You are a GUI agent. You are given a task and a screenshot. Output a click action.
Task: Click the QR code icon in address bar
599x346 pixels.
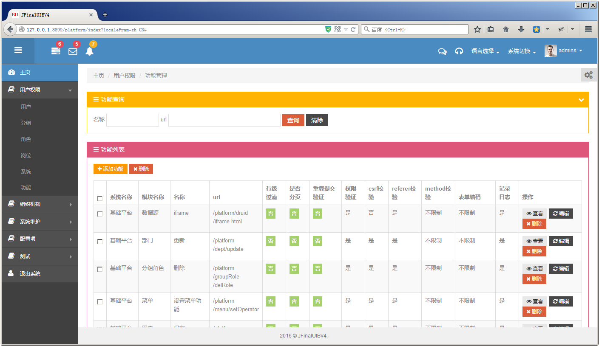coord(338,29)
